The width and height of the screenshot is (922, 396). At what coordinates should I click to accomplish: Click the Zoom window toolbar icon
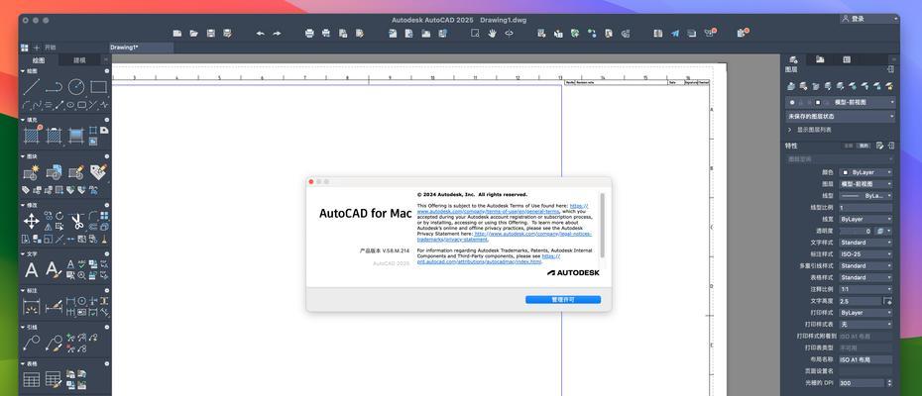[x=475, y=34]
